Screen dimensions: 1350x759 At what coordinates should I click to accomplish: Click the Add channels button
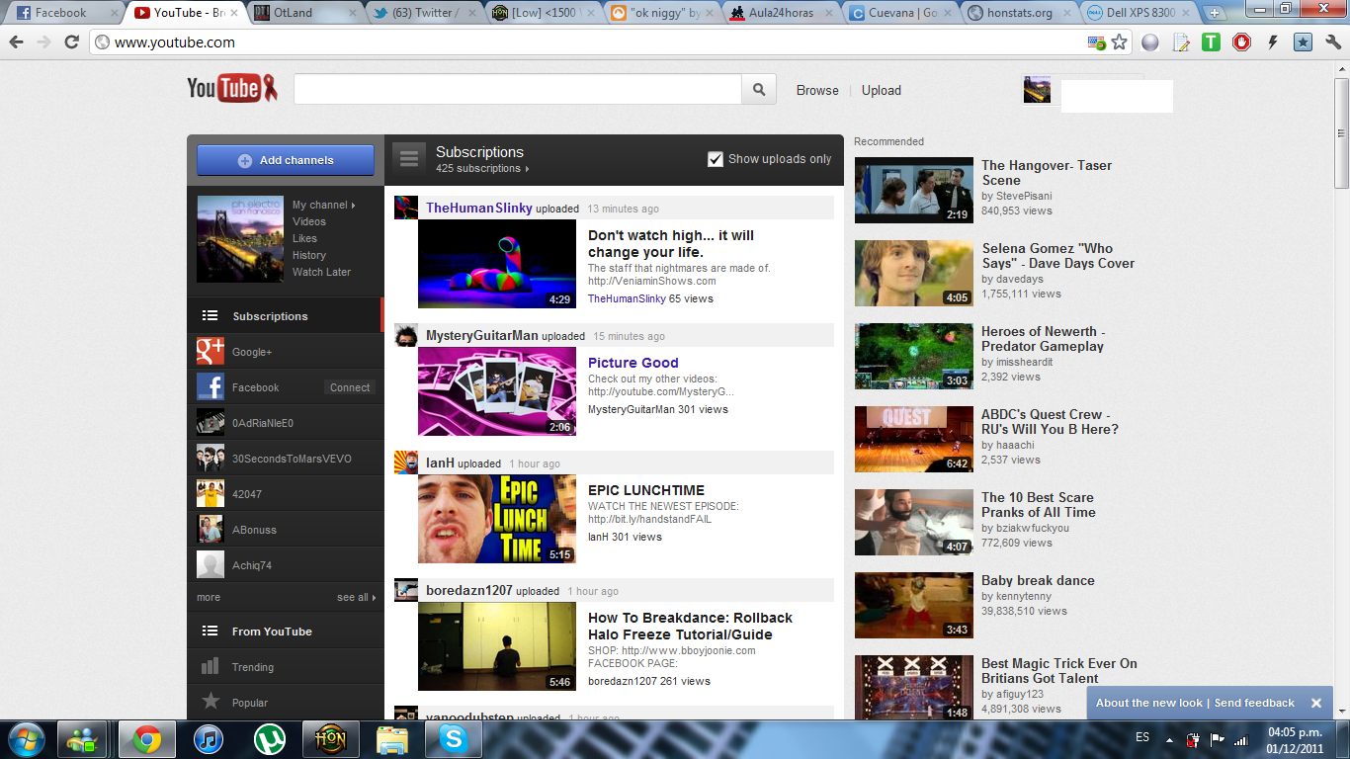(286, 160)
